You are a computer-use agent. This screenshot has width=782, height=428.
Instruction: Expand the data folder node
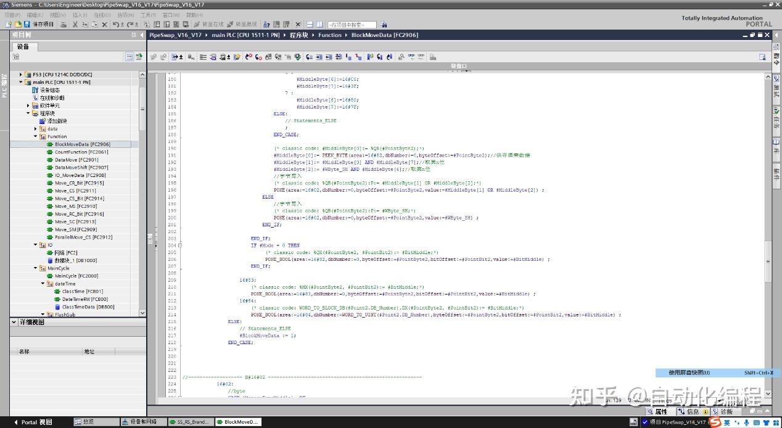tap(35, 129)
